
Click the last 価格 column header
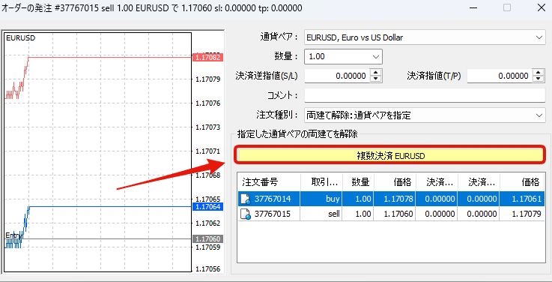(522, 182)
